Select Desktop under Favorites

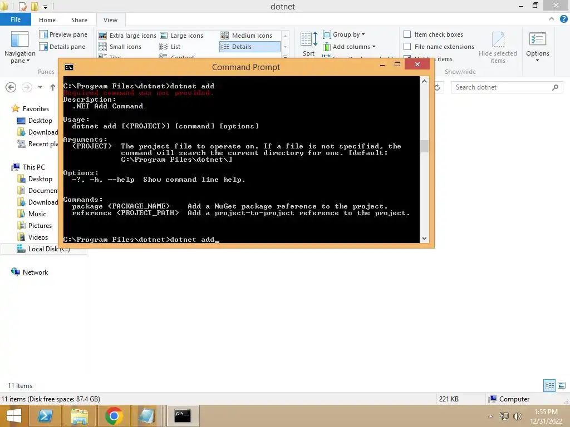pos(35,121)
